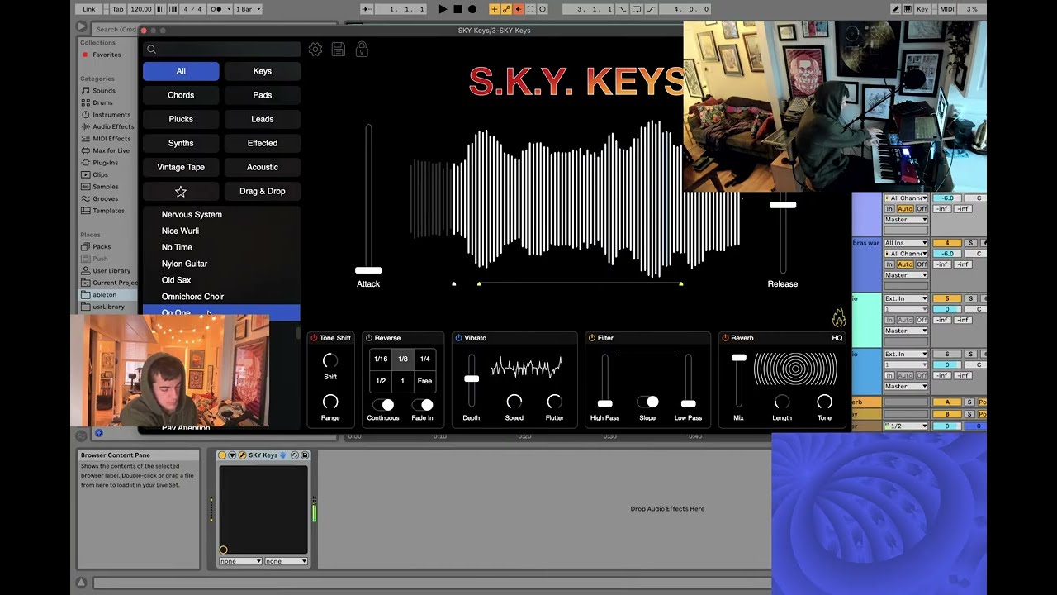Open the 1/2 output dropdown

[906, 426]
